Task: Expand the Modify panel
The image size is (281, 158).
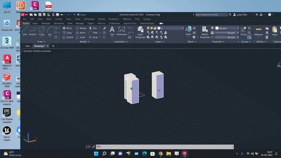Action: coord(84,42)
